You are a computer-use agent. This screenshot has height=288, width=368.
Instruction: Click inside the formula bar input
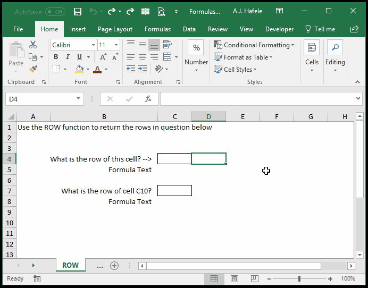click(257, 99)
